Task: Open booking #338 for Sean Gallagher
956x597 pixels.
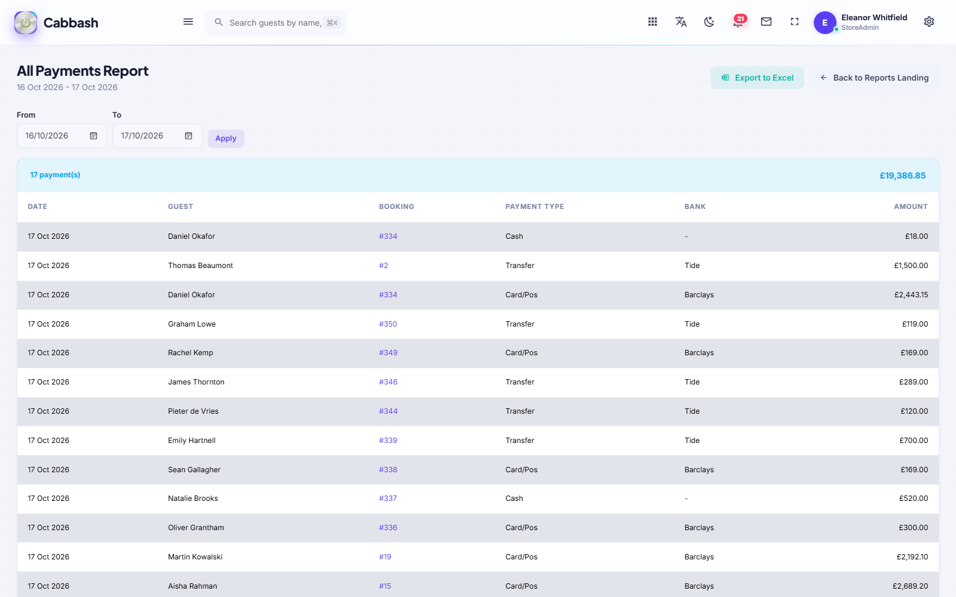Action: pyautogui.click(x=388, y=470)
